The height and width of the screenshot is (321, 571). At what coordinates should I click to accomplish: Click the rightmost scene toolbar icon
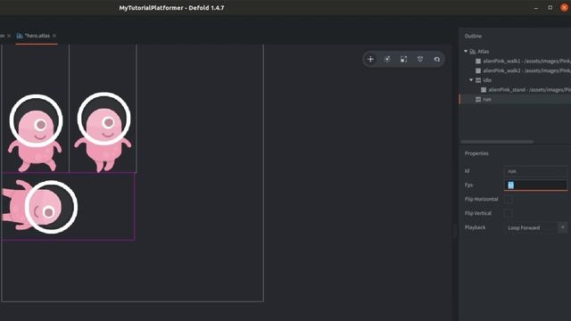(437, 60)
